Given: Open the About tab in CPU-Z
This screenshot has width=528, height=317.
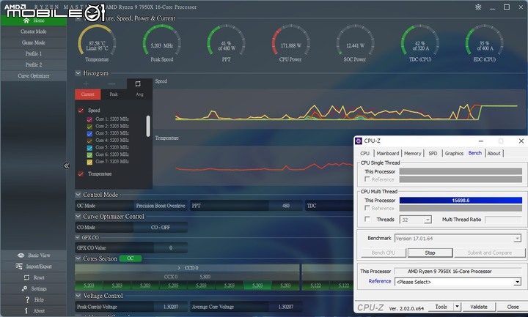Looking at the screenshot, I should coord(494,153).
